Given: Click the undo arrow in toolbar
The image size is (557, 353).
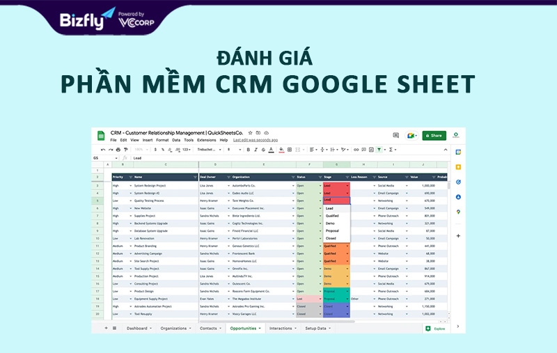Looking at the screenshot, I should tap(103, 149).
